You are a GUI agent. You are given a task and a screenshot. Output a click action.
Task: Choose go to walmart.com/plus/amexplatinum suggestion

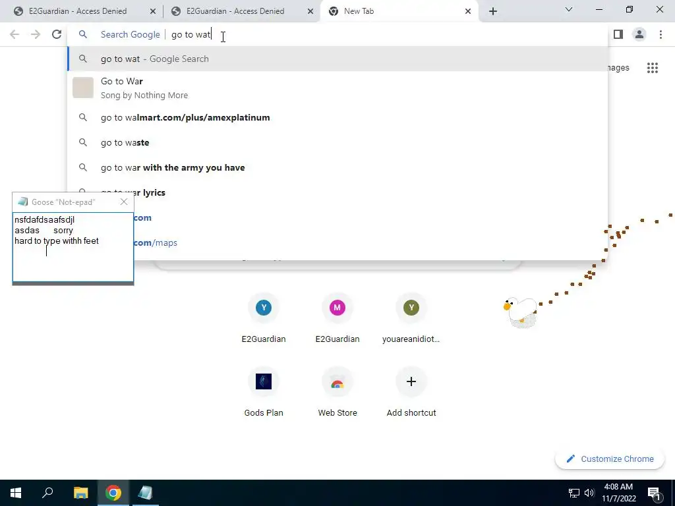click(x=338, y=117)
